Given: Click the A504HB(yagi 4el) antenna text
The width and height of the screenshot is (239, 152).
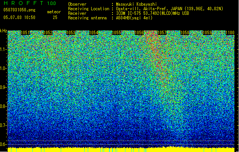Looking at the screenshot, I should coord(134,18).
